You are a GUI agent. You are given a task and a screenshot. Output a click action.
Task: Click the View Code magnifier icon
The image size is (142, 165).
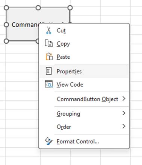(x=49, y=84)
